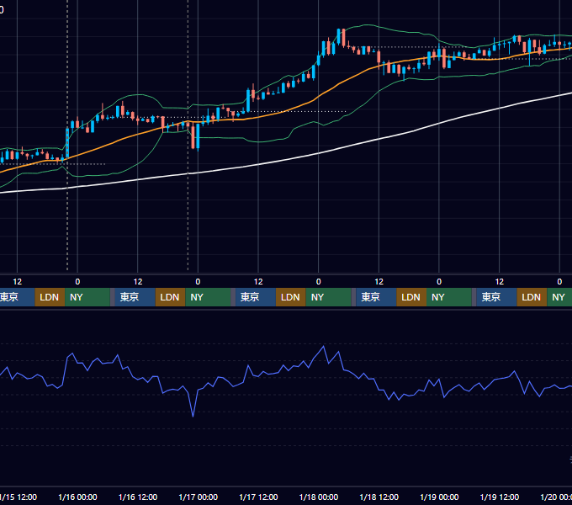Click the 1/17 12:00 date label
Viewport: 572px width, 505px height.
258,497
